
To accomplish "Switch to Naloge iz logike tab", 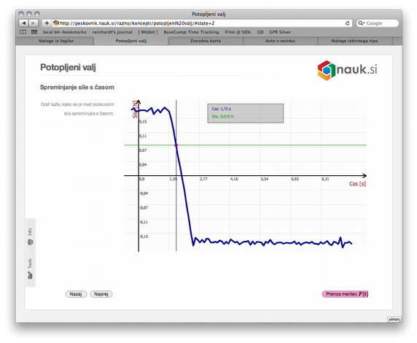I will tap(56, 41).
